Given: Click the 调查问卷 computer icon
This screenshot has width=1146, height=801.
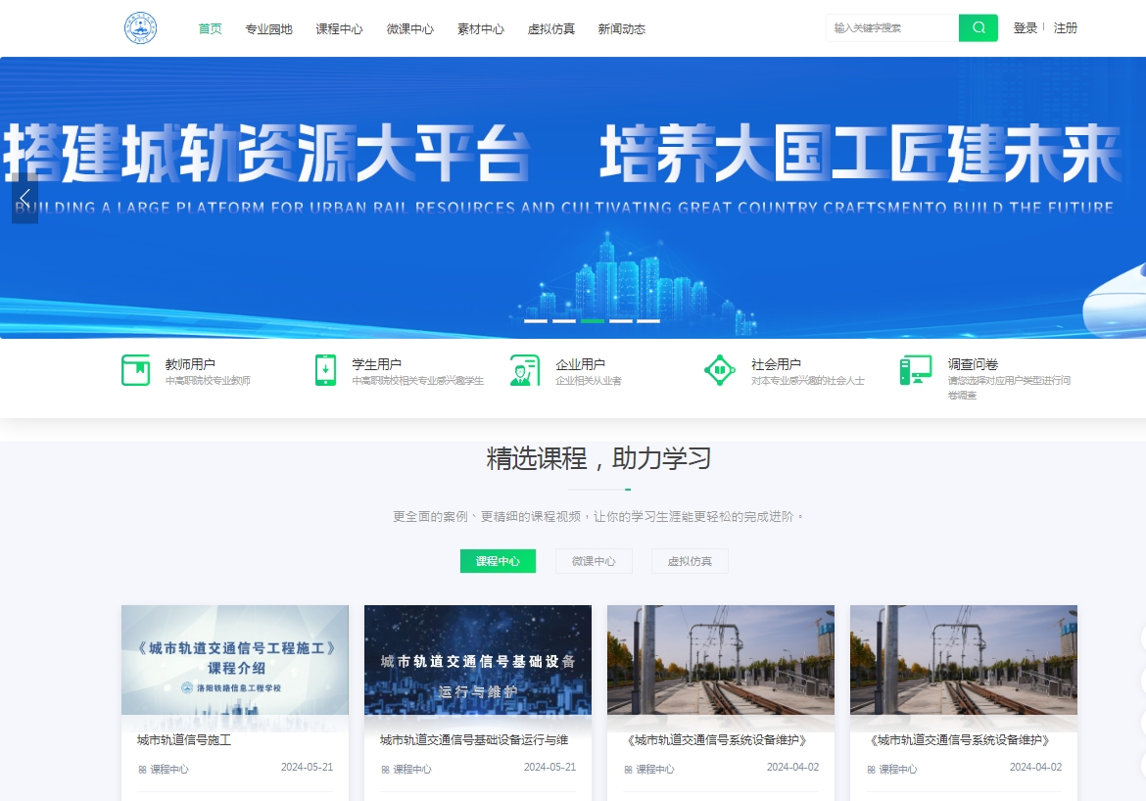Looking at the screenshot, I should pos(916,370).
